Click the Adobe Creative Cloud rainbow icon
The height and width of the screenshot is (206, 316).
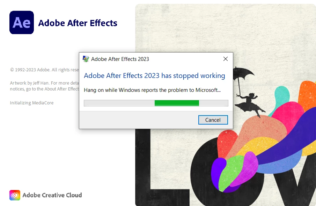(15, 195)
